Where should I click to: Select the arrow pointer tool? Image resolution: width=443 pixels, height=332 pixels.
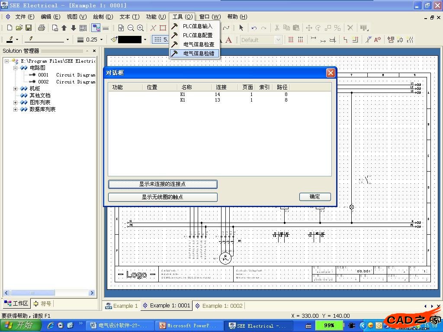(x=241, y=28)
